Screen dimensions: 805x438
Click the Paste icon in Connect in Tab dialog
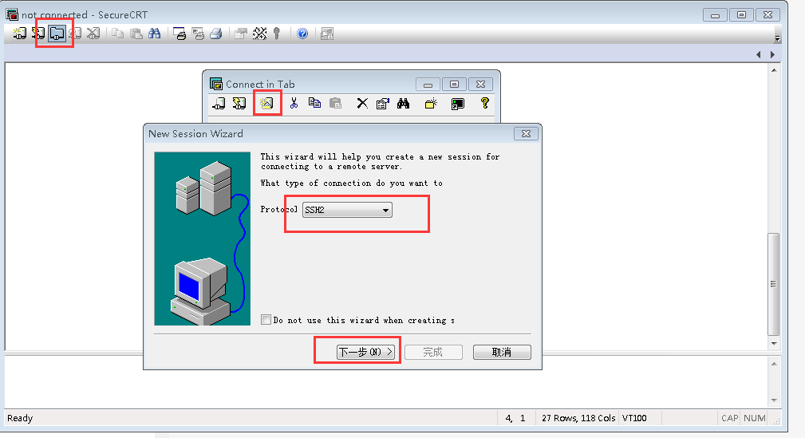click(x=335, y=103)
